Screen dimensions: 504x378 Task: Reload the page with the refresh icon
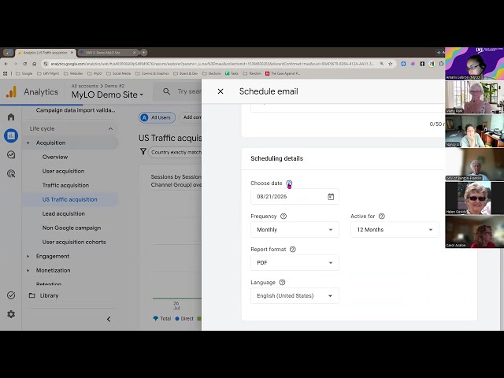click(24, 64)
